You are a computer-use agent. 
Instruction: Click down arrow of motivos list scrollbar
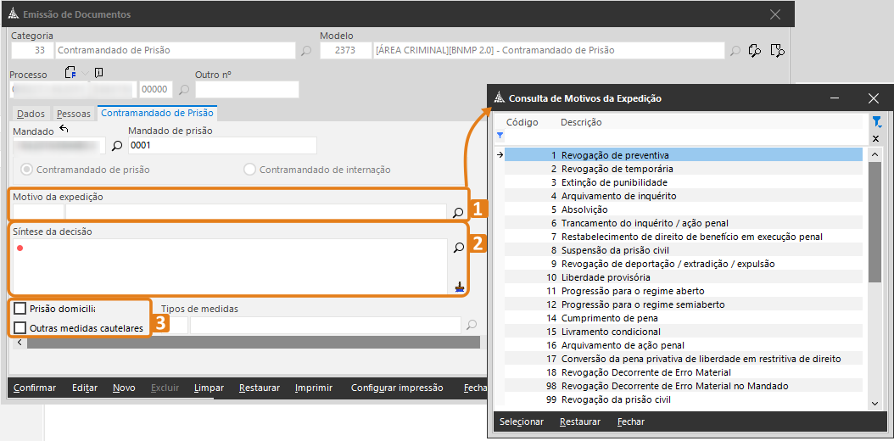(x=875, y=404)
